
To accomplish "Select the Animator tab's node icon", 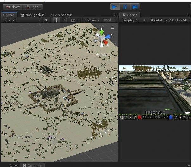I will click(x=52, y=15).
